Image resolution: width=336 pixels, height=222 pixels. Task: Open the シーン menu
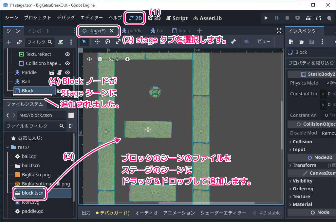(x=11, y=18)
